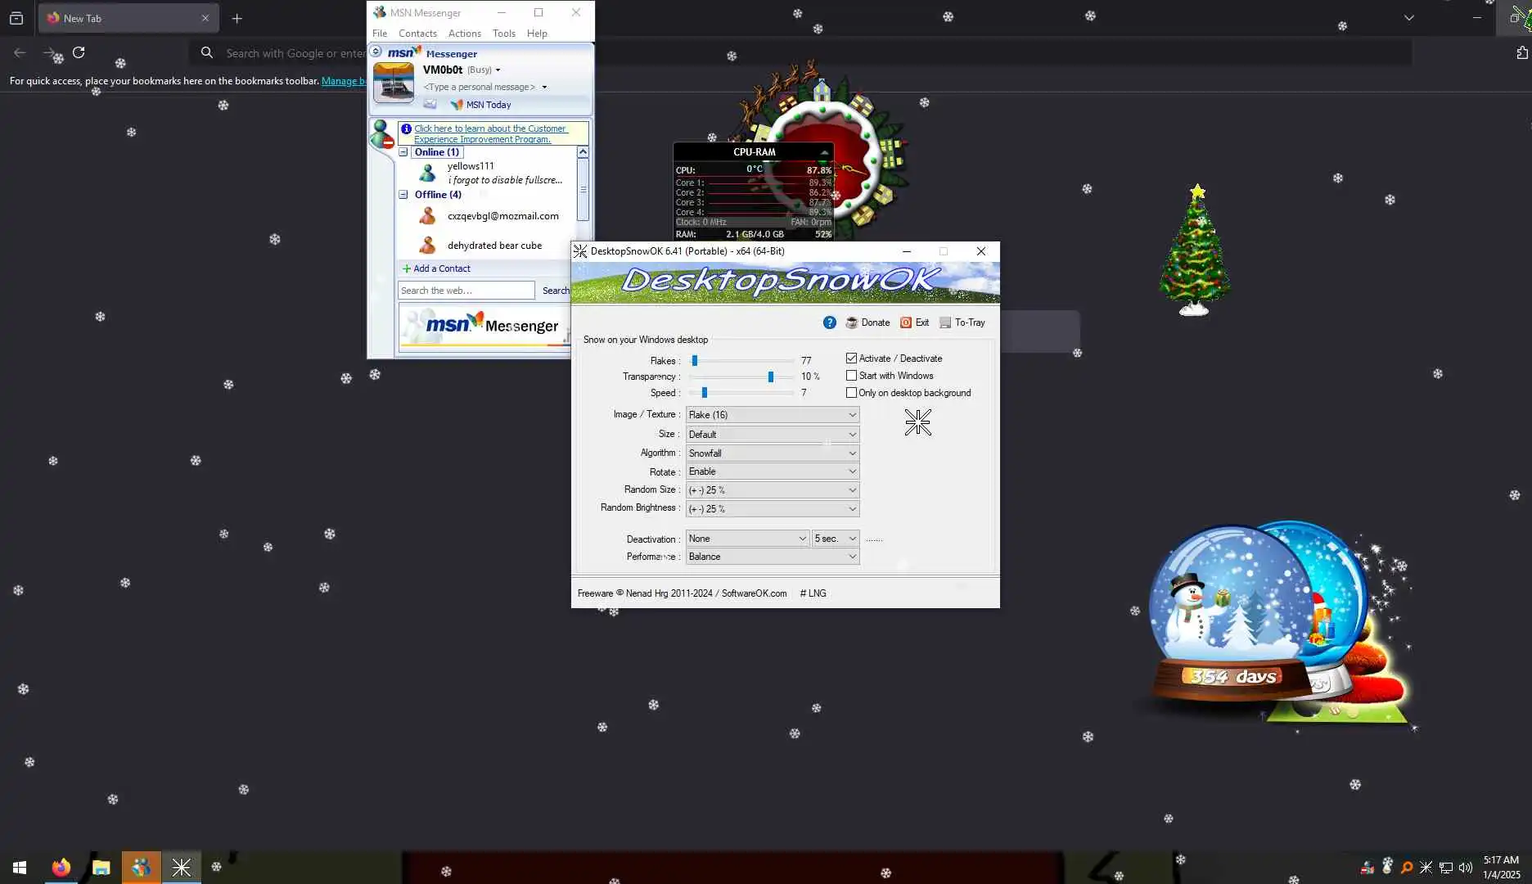The width and height of the screenshot is (1532, 884).
Task: Adjust the Transparency slider
Action: tap(741, 377)
